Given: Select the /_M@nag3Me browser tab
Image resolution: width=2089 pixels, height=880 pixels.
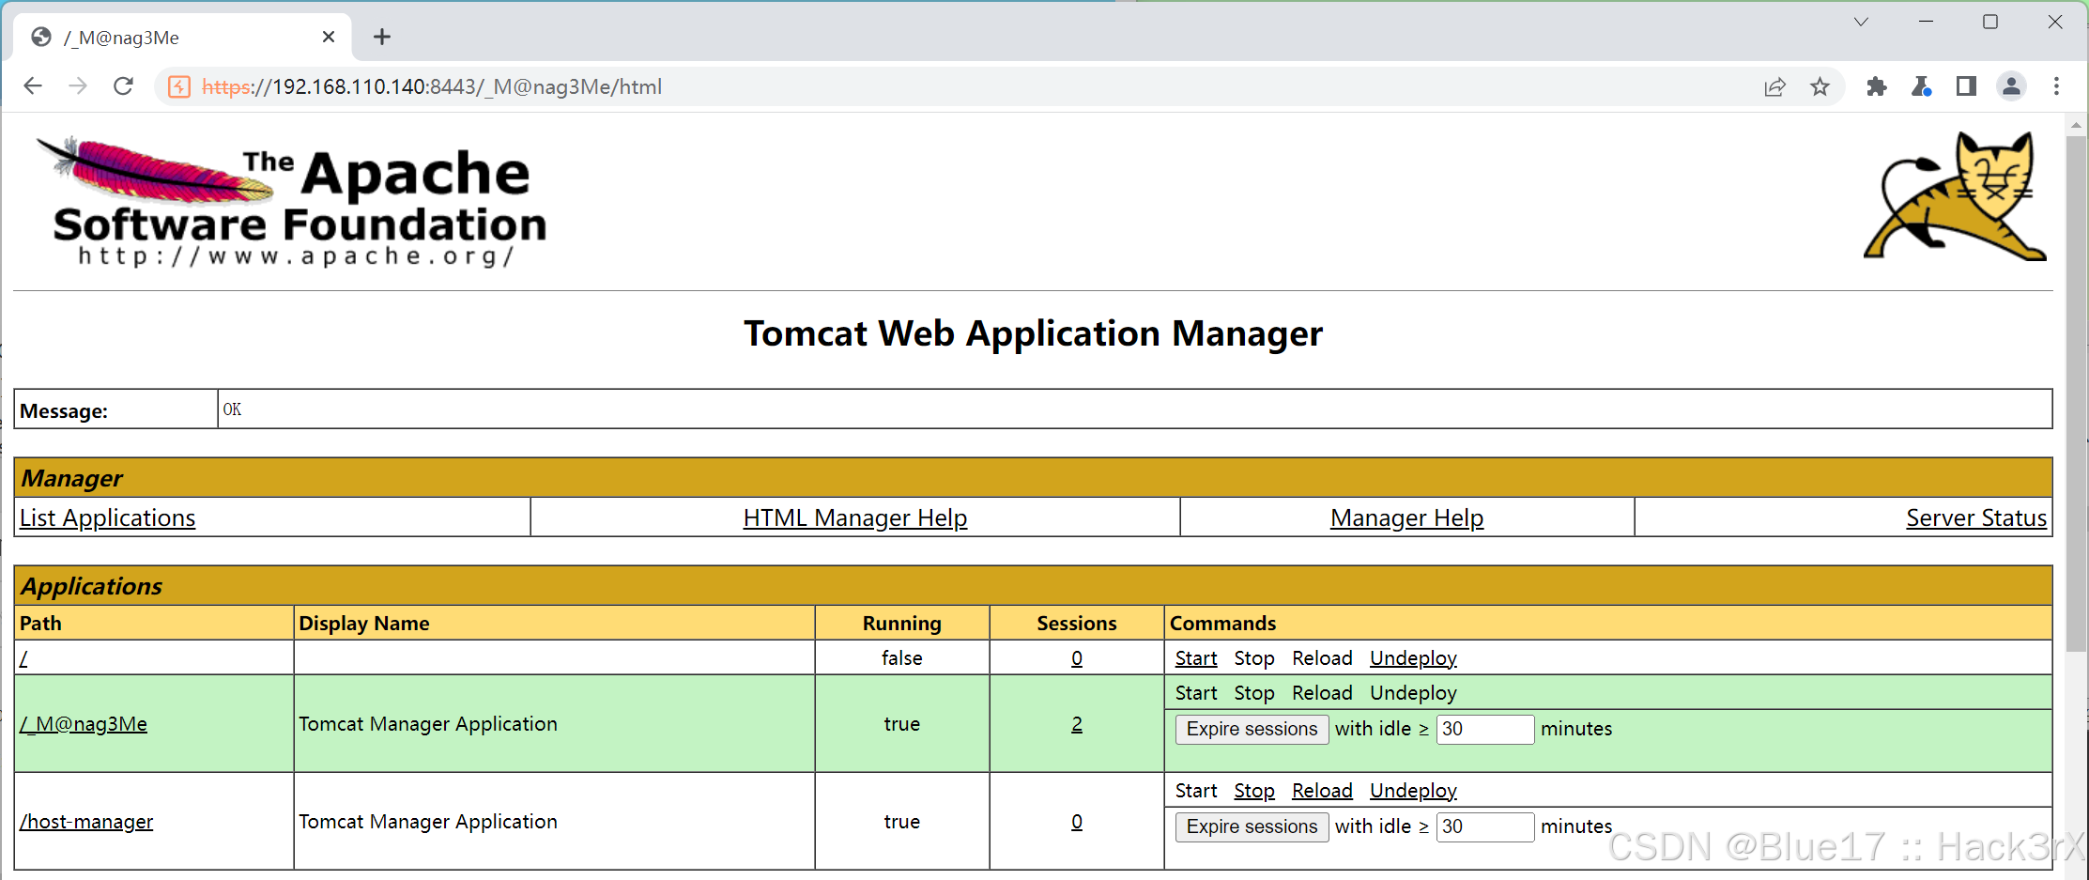Looking at the screenshot, I should click(x=183, y=38).
